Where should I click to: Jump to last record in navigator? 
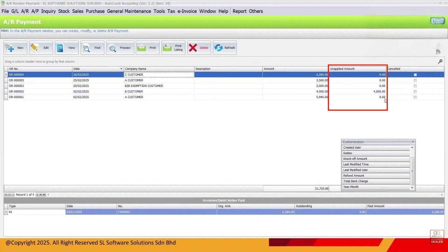pyautogui.click(x=44, y=195)
